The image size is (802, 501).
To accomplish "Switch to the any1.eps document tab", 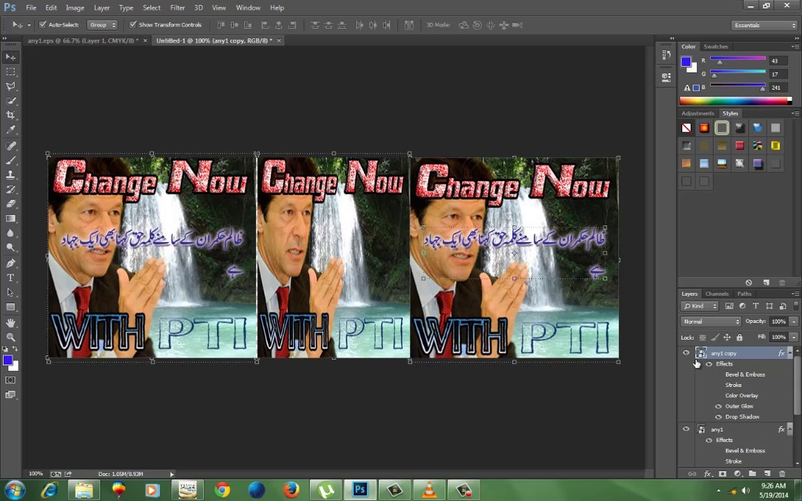I will 82,40.
